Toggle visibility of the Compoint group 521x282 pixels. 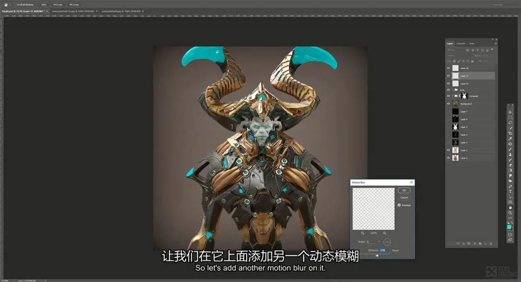pyautogui.click(x=448, y=96)
